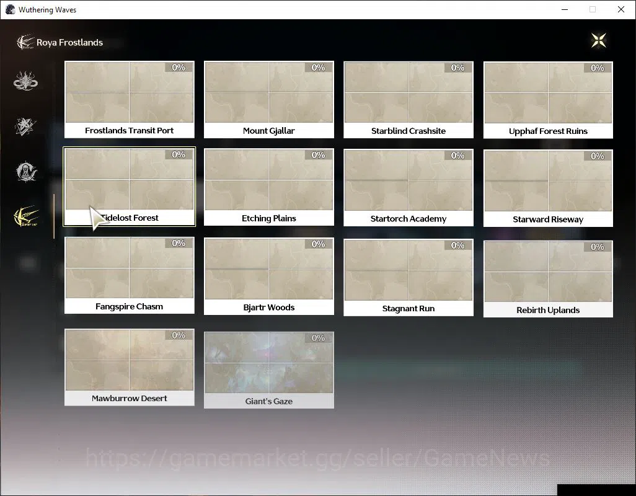
Task: Open Giant's Gaze map card
Action: tap(269, 370)
